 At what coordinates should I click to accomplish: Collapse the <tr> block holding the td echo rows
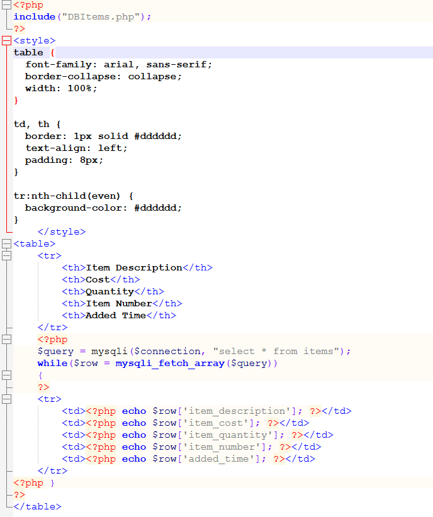(6, 399)
